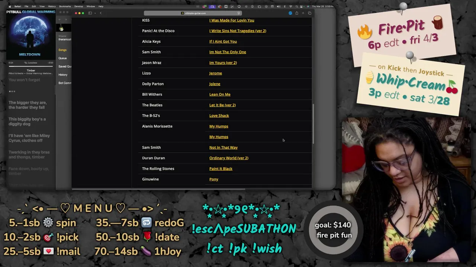Click the forward arrow in the rear window
476x267 pixels.
(66, 19)
